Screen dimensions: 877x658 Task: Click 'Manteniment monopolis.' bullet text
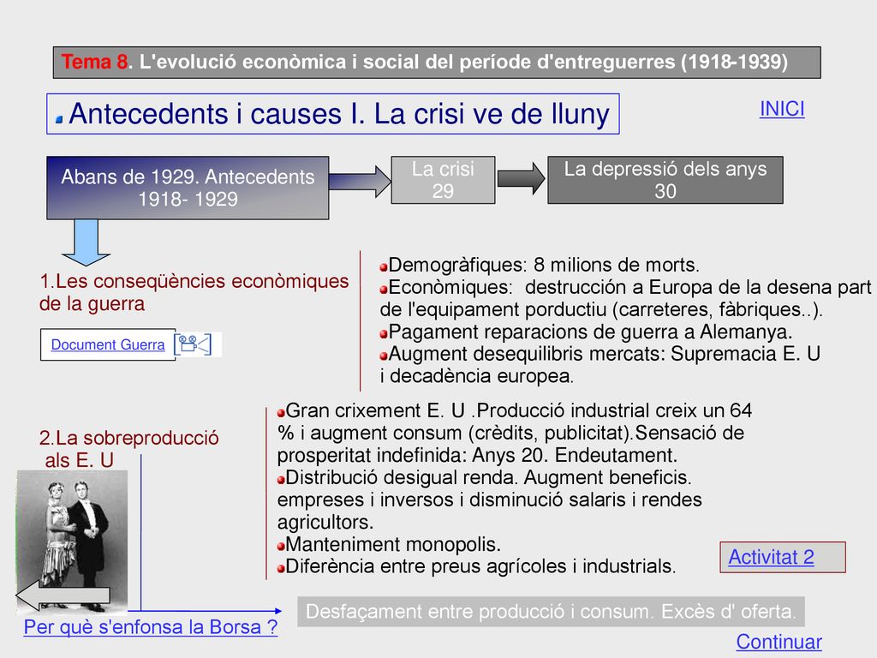390,544
